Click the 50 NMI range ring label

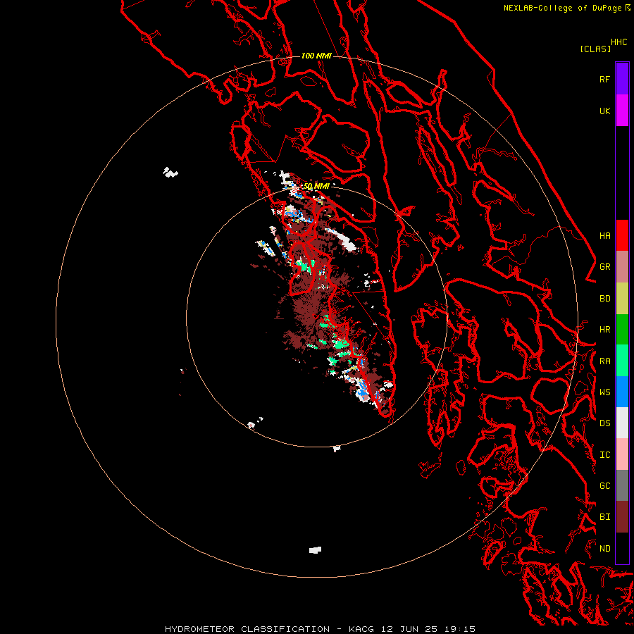(316, 187)
